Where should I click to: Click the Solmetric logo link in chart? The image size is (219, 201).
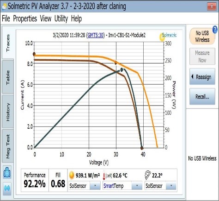(169, 35)
